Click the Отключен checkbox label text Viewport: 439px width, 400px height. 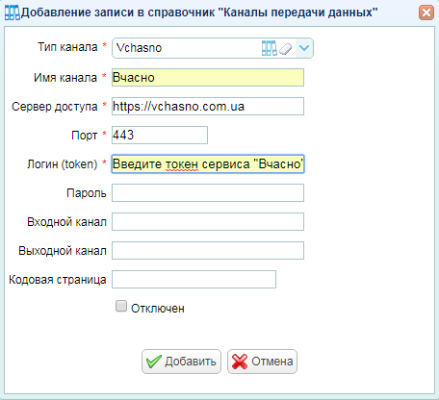click(x=158, y=309)
